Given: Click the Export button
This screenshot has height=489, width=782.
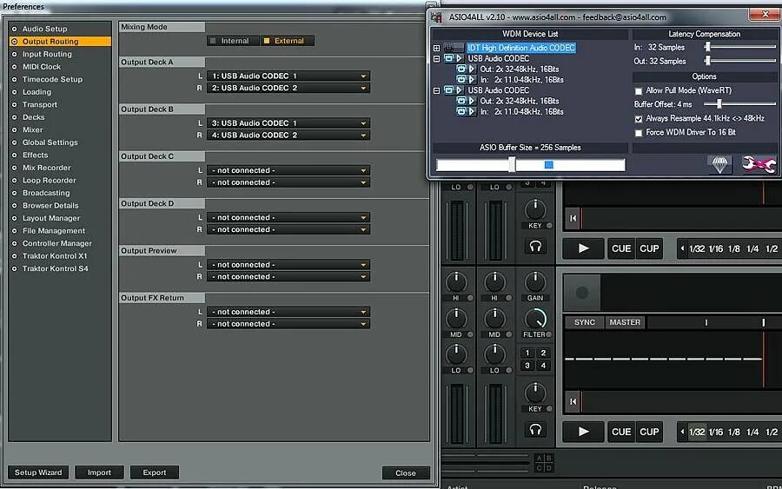Looking at the screenshot, I should click(155, 472).
